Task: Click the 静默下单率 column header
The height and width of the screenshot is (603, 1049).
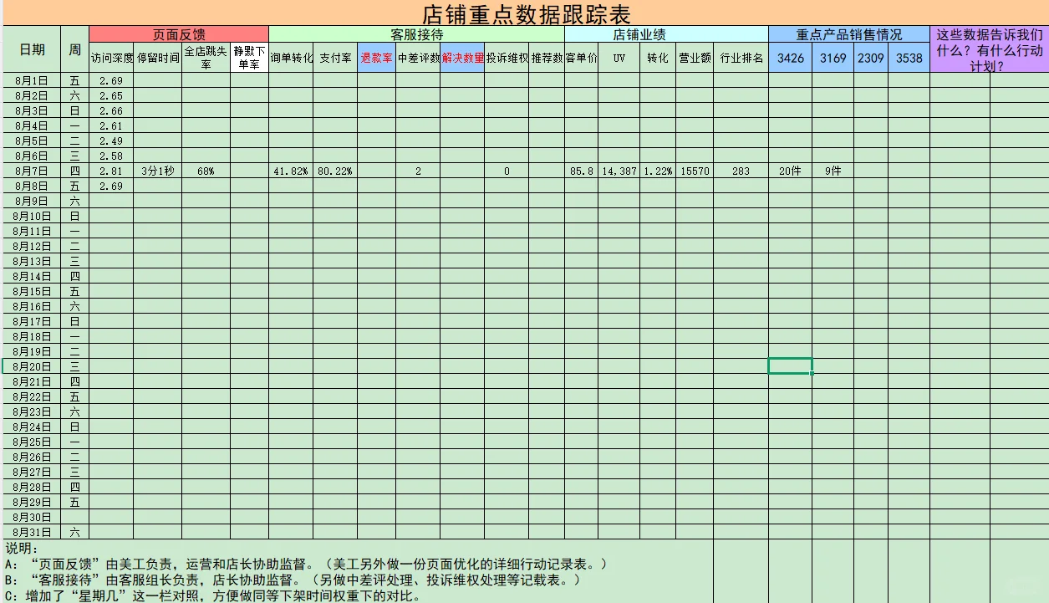Action: coord(249,58)
